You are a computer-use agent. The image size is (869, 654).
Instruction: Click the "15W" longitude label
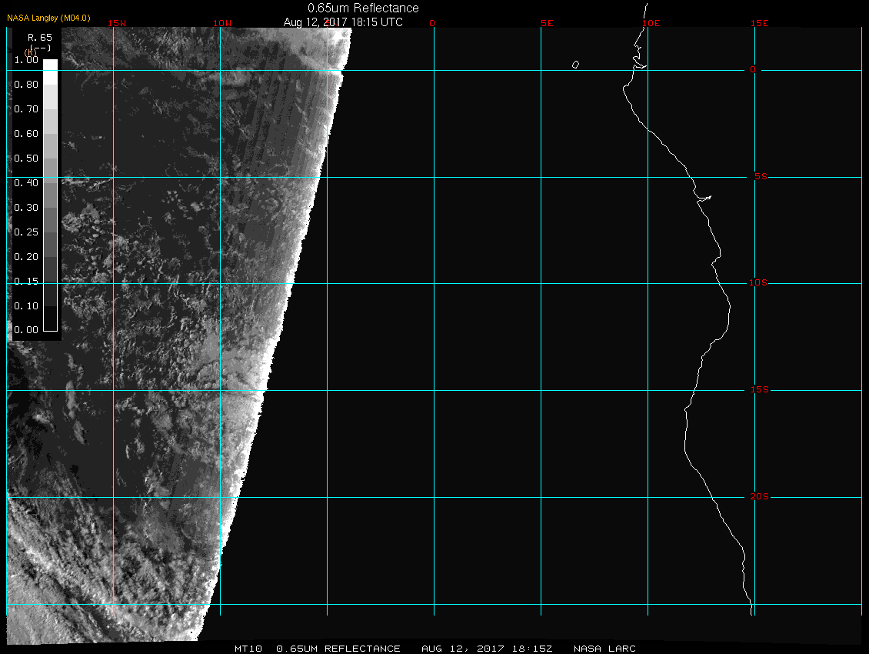click(117, 23)
